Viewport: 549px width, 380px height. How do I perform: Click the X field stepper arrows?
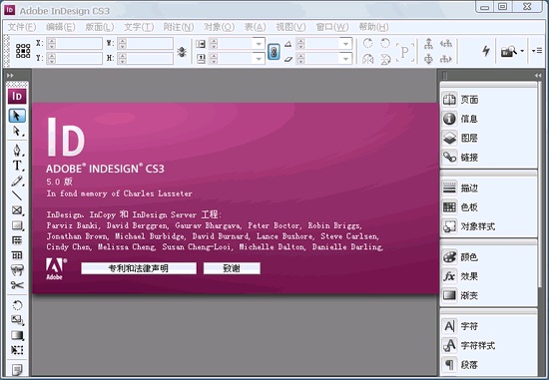(52, 44)
